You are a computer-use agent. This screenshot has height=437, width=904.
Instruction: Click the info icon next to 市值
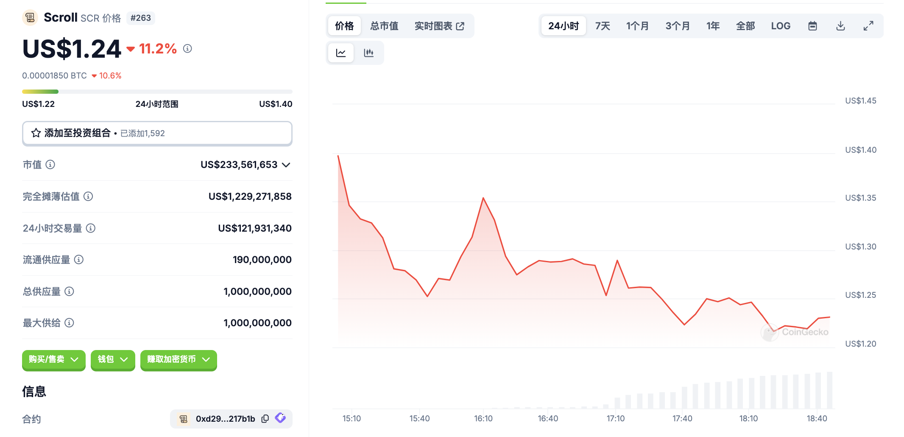(x=50, y=165)
